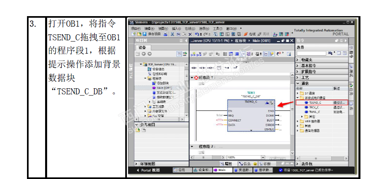Open TSEND_C block configuration icon
383x179 pixels.
tap(267, 103)
